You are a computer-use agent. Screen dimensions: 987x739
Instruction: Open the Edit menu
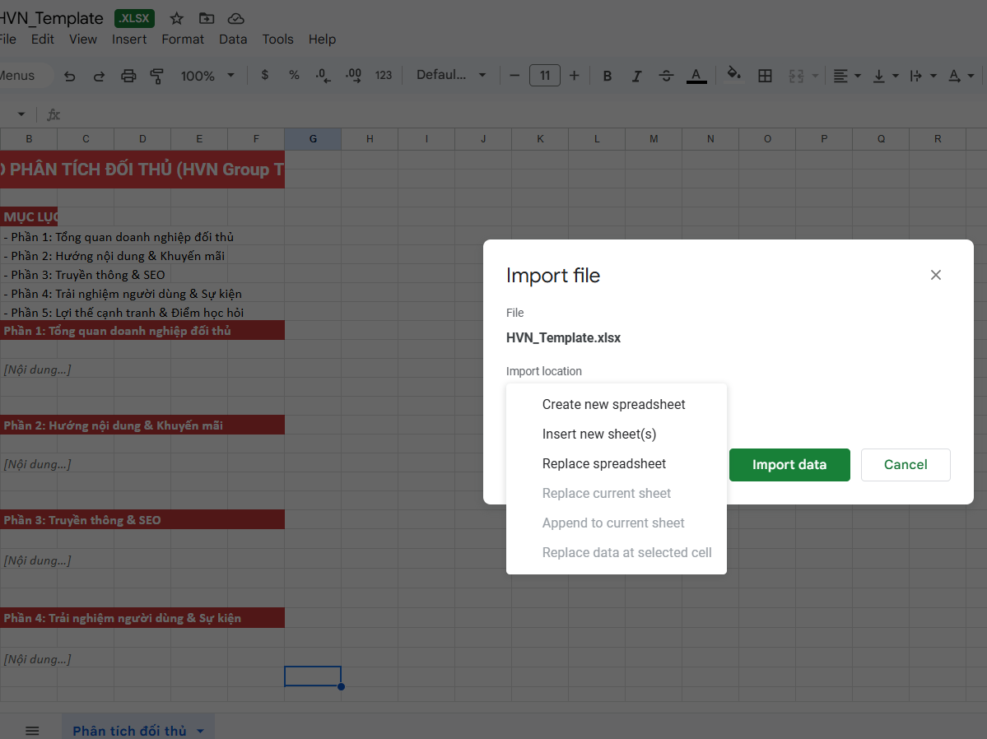(42, 39)
